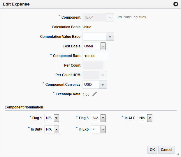Open the In Exp dropdown

point(103,129)
